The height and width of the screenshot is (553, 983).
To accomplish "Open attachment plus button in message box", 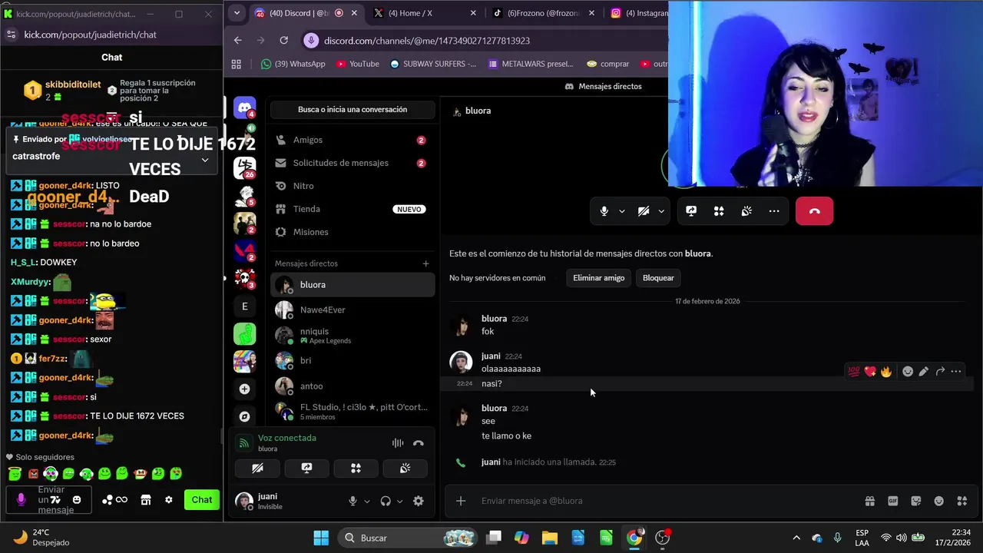I will pyautogui.click(x=461, y=501).
